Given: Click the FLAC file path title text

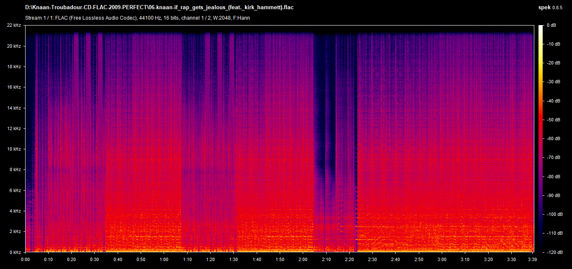Looking at the screenshot, I should (159, 8).
